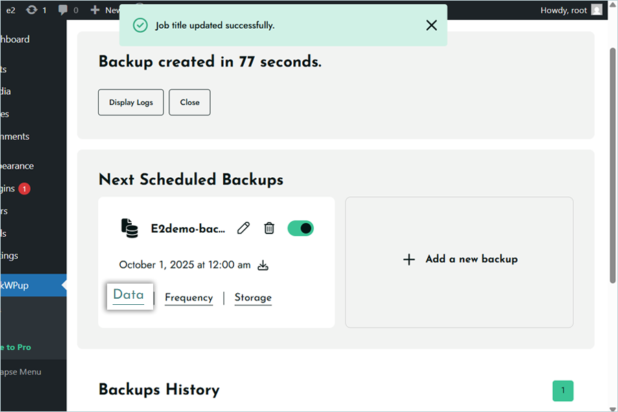Click the plus icon for new backup

coord(409,260)
